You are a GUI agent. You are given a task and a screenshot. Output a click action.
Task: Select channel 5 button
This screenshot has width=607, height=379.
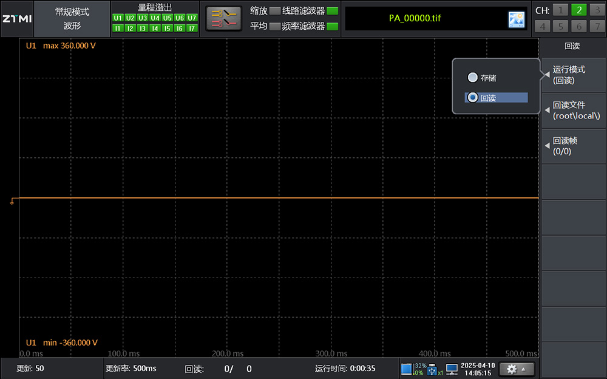coord(561,27)
